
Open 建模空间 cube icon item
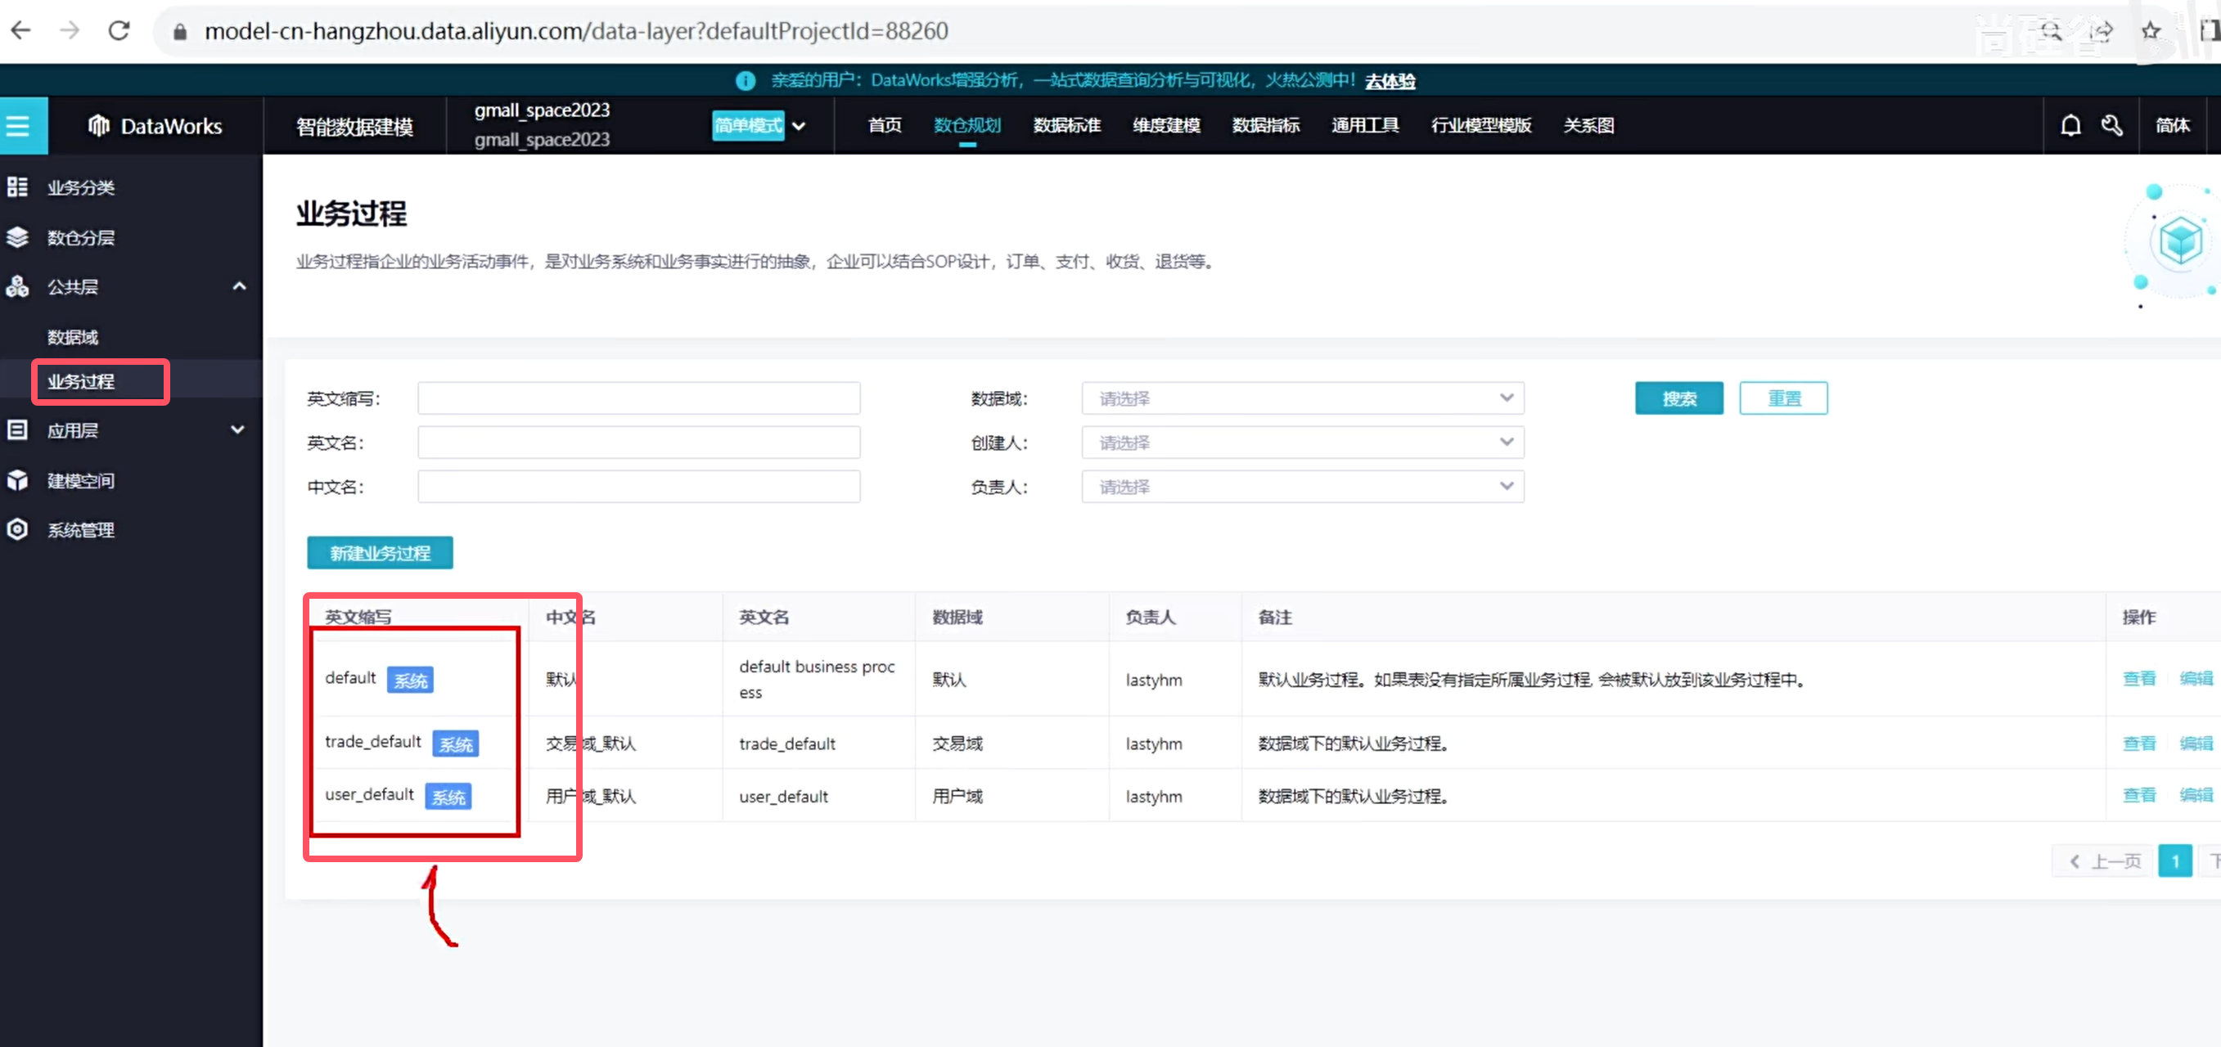click(x=80, y=480)
